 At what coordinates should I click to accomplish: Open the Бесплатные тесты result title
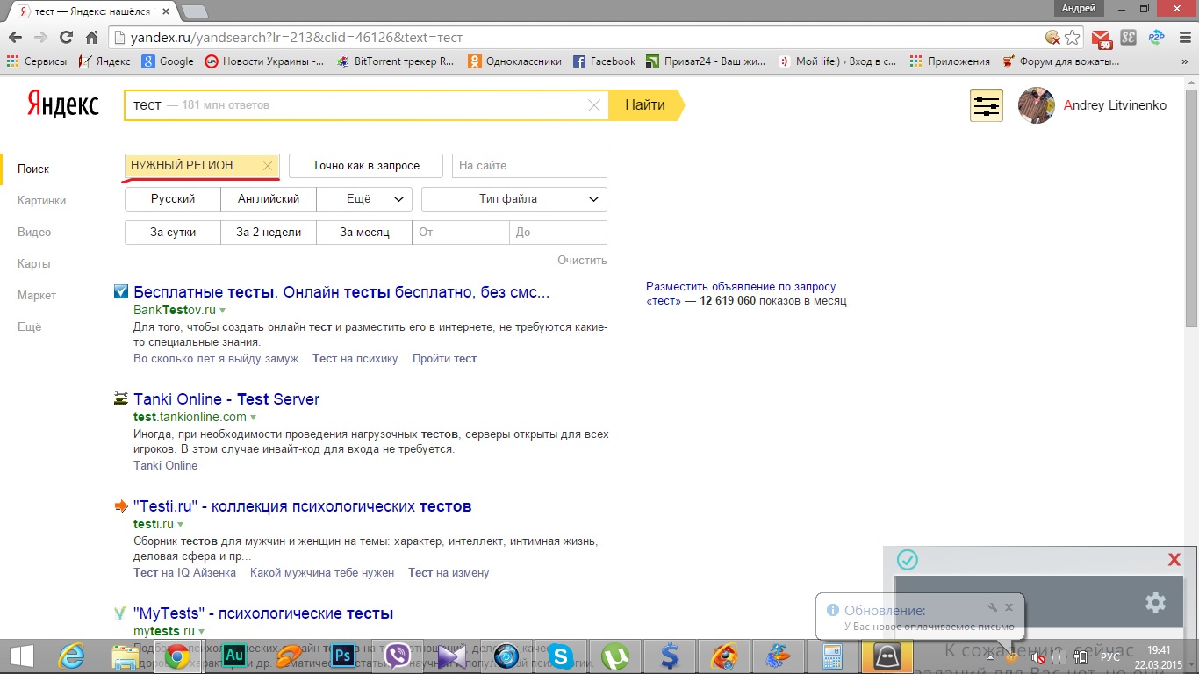[341, 292]
